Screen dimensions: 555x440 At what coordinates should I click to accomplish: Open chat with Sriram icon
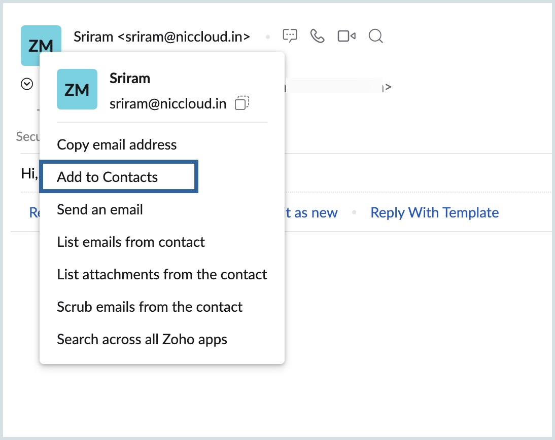(290, 35)
